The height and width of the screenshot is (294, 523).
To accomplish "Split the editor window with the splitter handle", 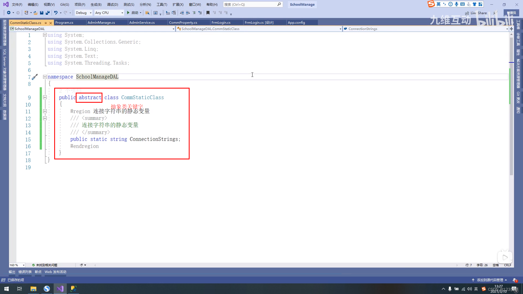I will tap(511, 29).
